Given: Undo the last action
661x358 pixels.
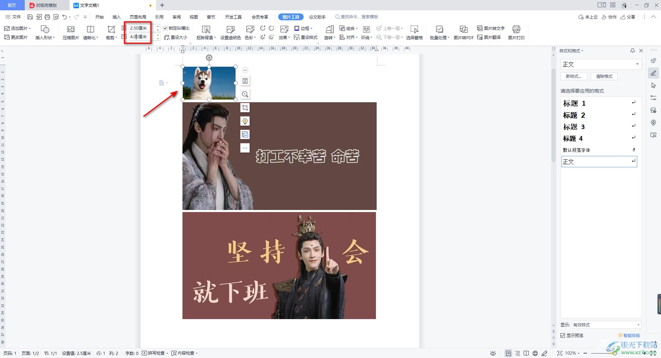Looking at the screenshot, I should (64, 17).
